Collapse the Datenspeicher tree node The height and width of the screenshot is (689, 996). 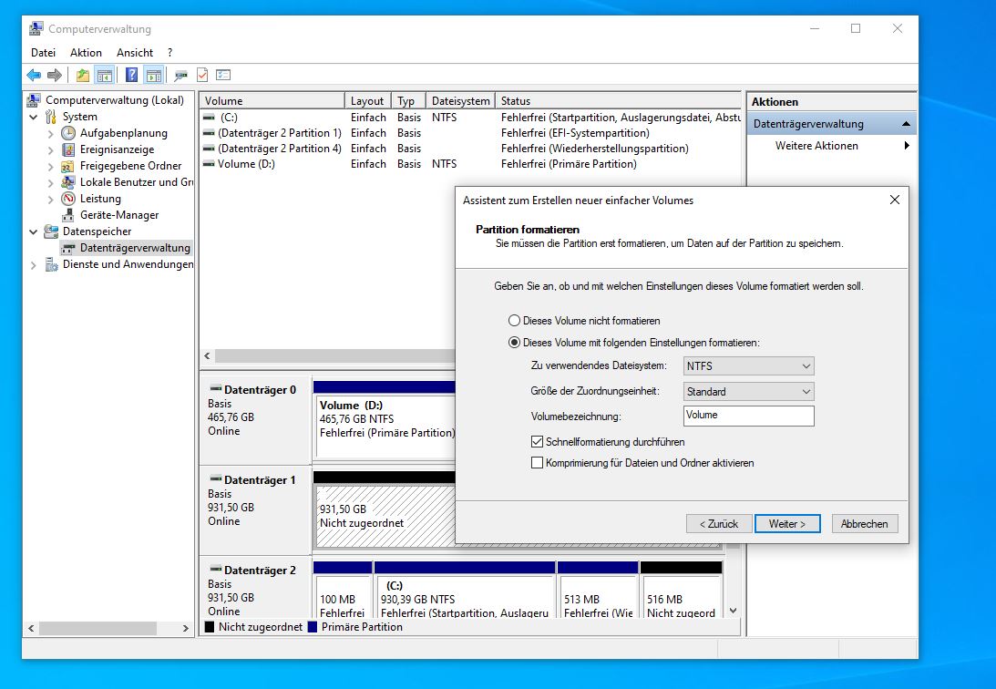(x=34, y=231)
